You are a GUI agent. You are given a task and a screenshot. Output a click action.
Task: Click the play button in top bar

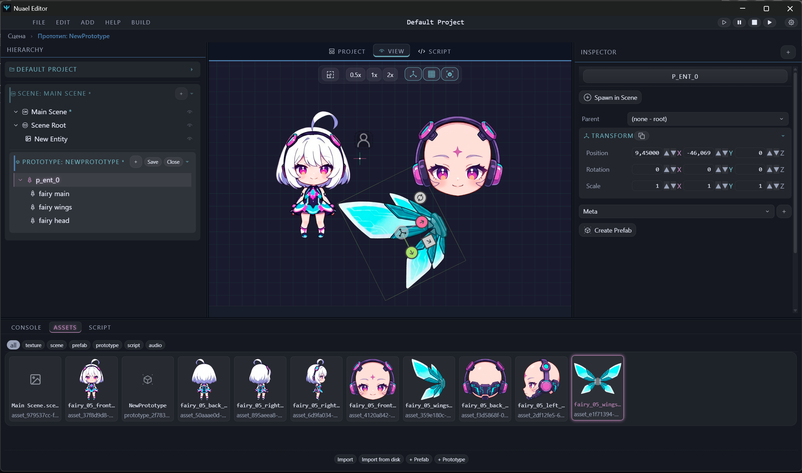click(724, 22)
